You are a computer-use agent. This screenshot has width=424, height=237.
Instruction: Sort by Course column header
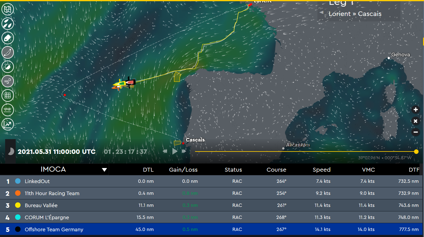tap(276, 170)
